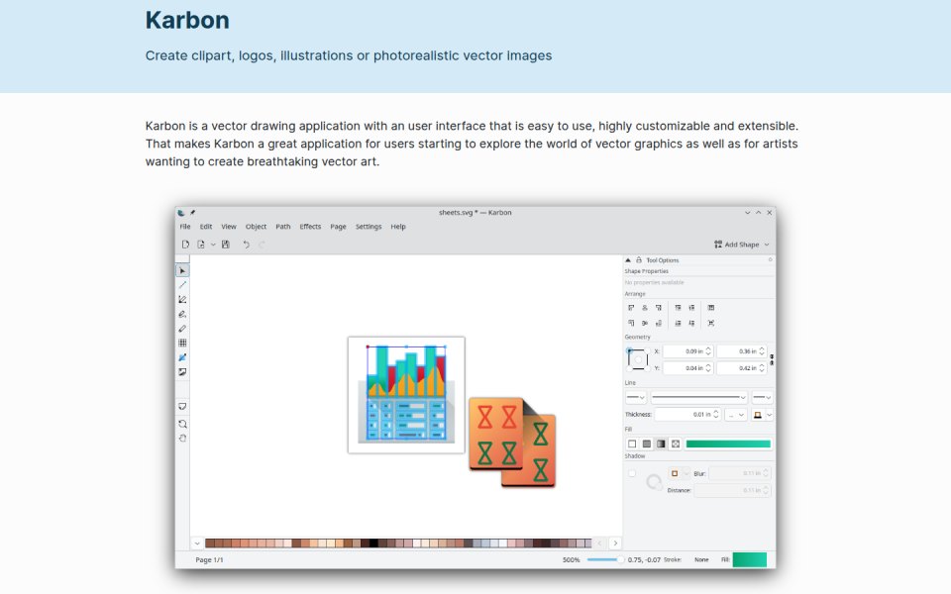Open the Edit menu
The width and height of the screenshot is (951, 594).
click(x=206, y=227)
